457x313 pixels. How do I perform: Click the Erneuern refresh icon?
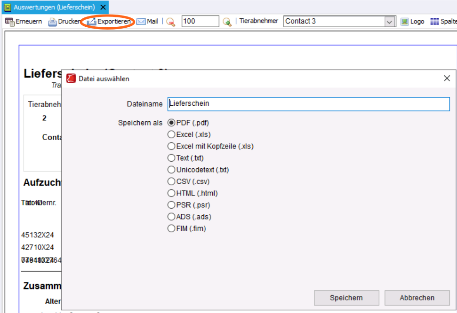click(9, 22)
